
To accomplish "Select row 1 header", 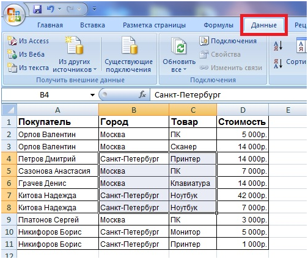I will tap(9, 122).
